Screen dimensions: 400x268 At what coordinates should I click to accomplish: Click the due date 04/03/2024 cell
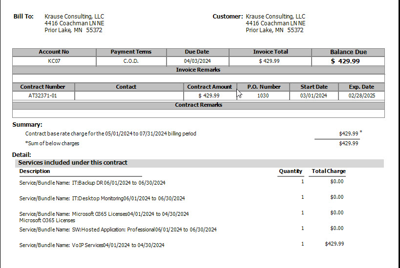pos(197,61)
